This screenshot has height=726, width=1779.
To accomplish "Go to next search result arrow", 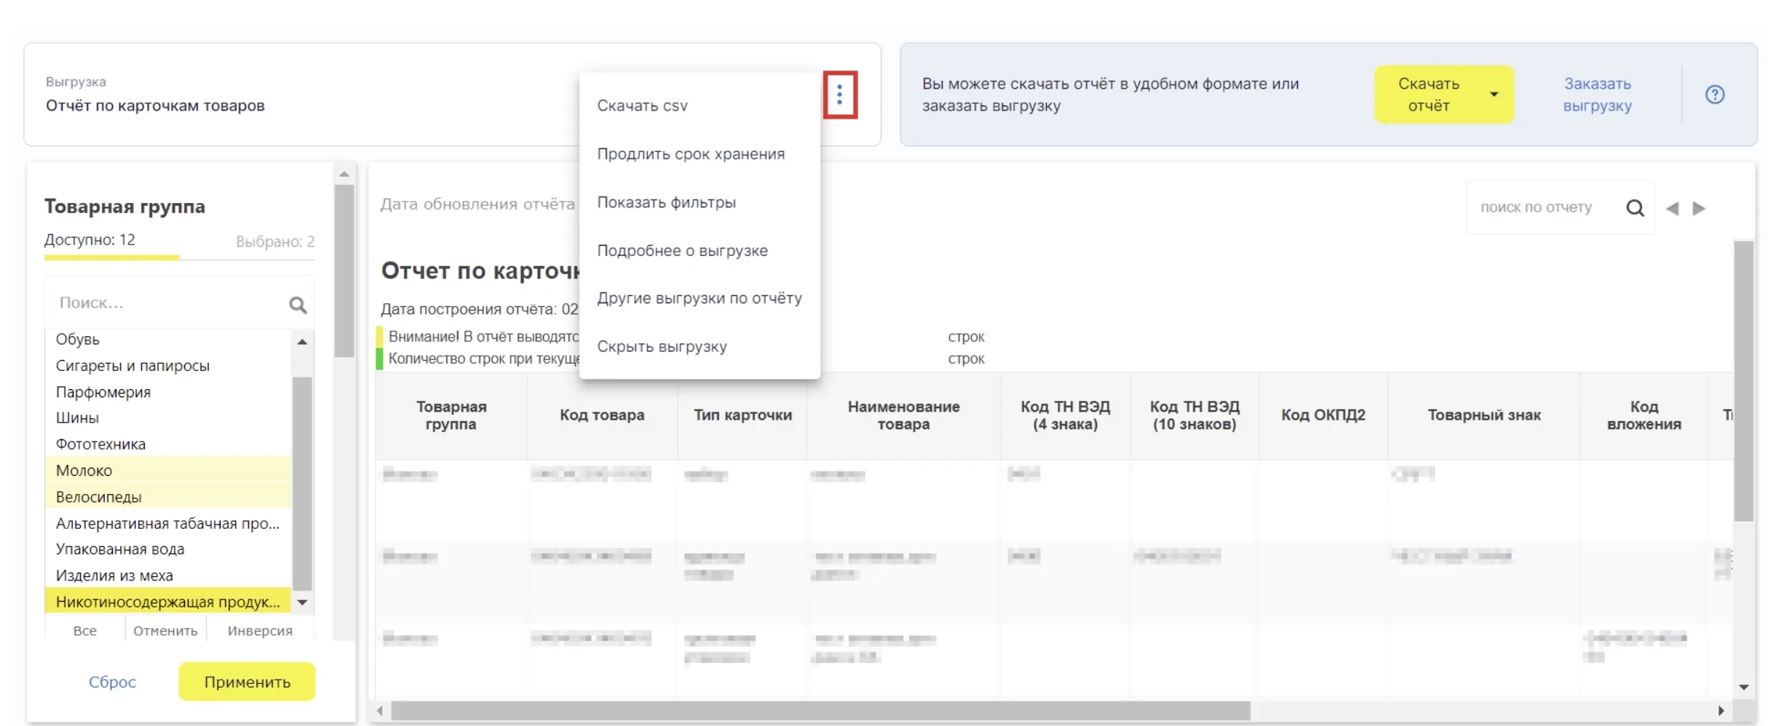I will coord(1699,209).
